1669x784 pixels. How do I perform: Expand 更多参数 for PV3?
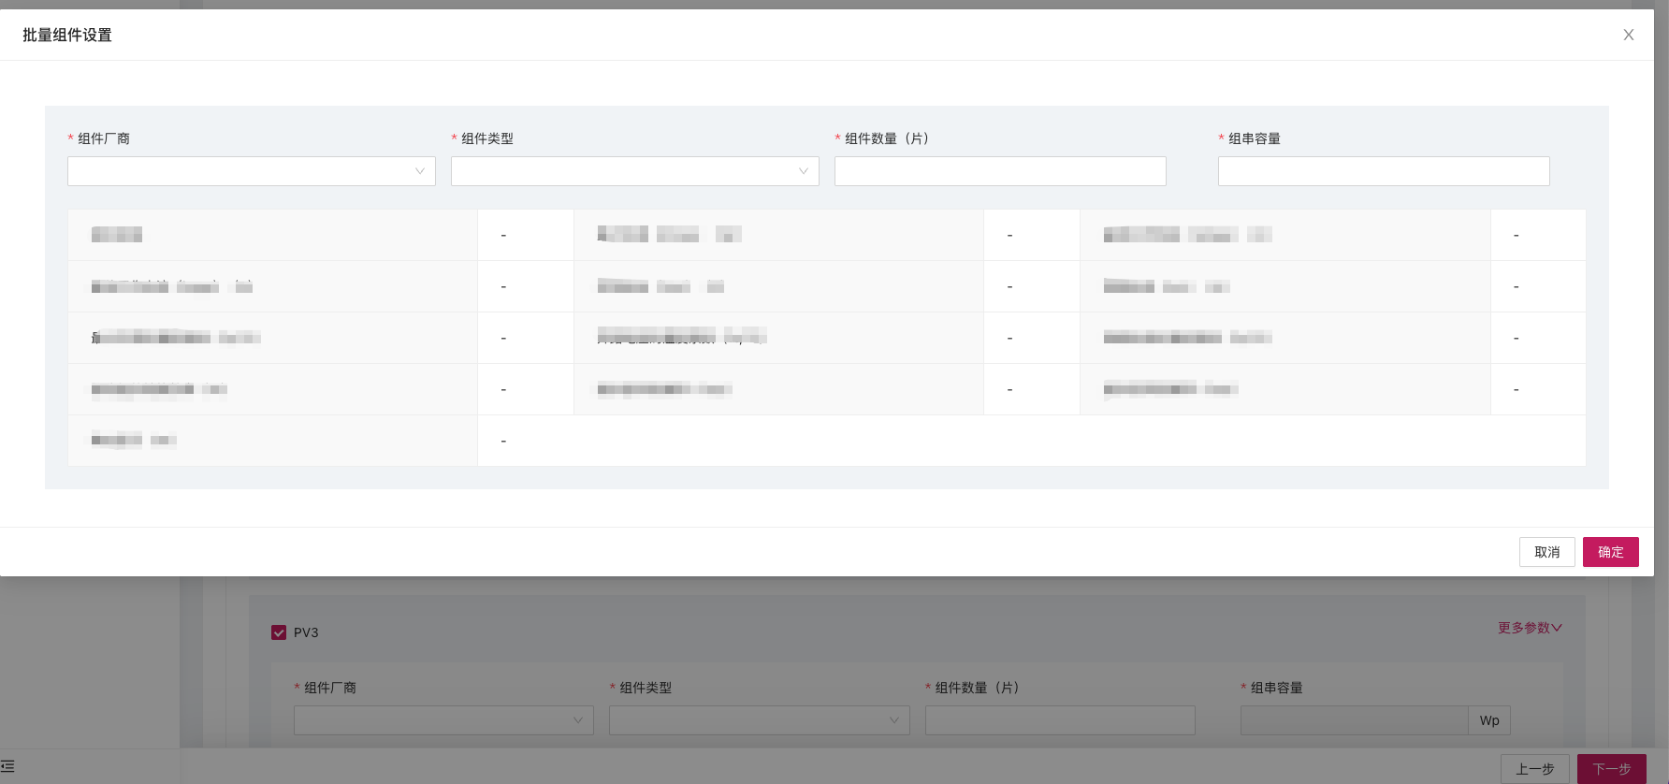[1530, 628]
